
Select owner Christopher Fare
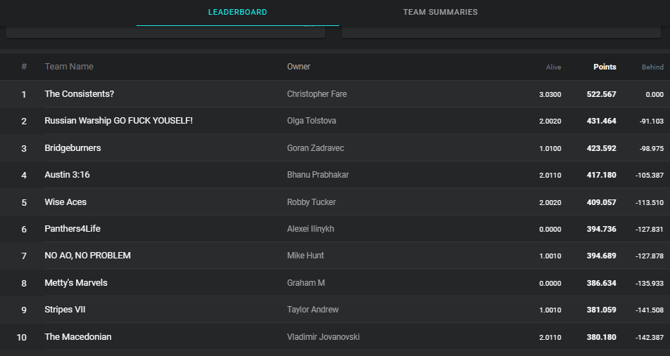[x=317, y=94]
